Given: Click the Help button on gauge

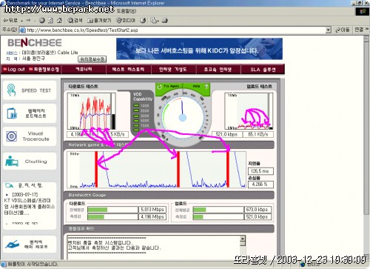Looking at the screenshot, I should [x=197, y=86].
